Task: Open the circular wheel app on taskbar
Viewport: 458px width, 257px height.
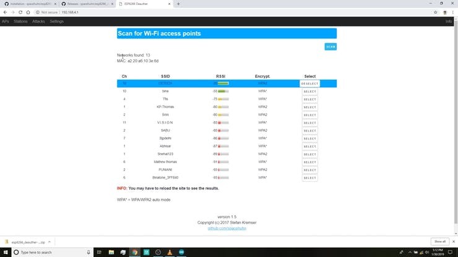Action: point(158,252)
